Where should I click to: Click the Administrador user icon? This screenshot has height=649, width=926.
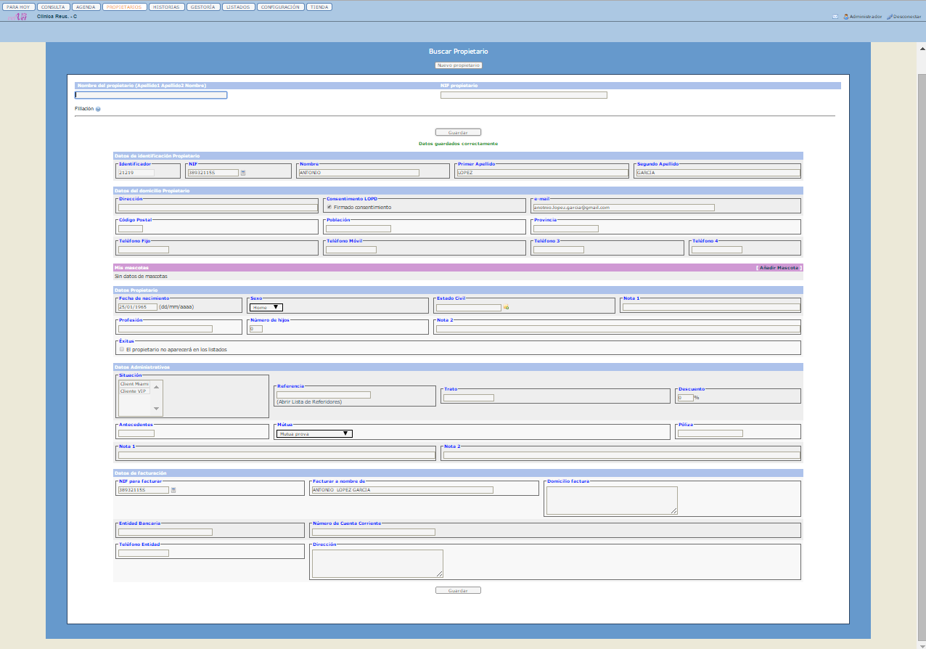point(845,16)
